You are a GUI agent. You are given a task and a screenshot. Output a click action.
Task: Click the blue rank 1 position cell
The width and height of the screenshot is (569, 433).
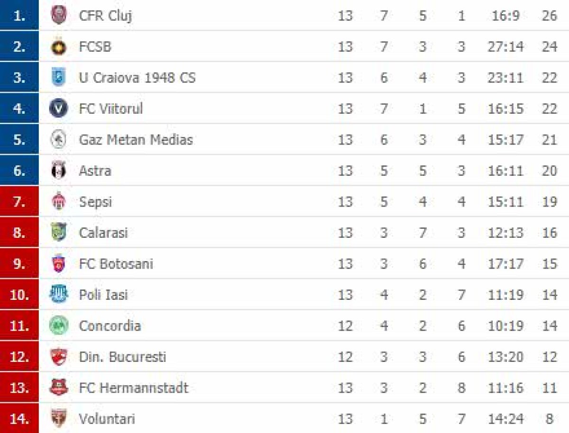(x=19, y=16)
